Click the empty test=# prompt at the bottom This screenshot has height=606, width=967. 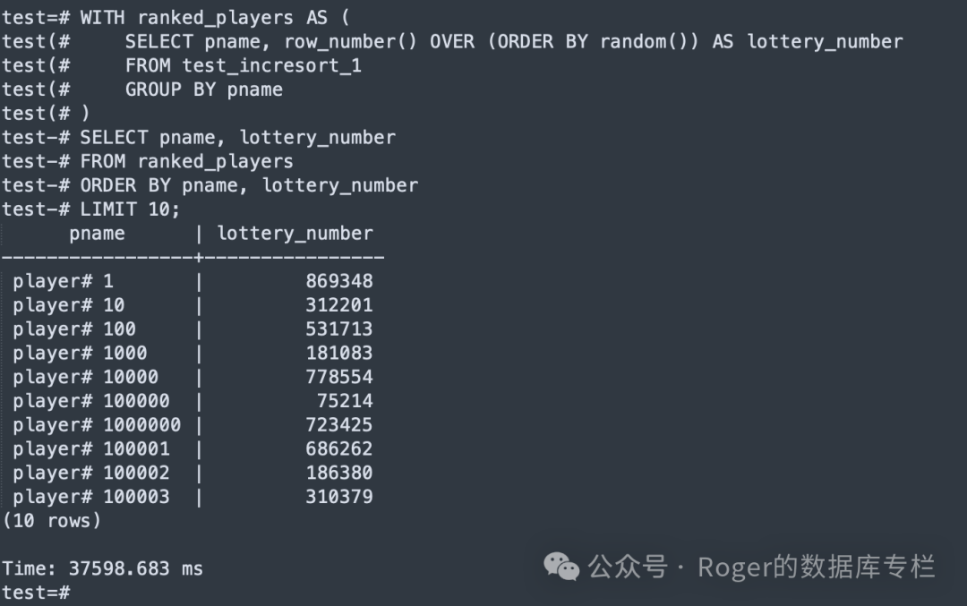pos(36,592)
